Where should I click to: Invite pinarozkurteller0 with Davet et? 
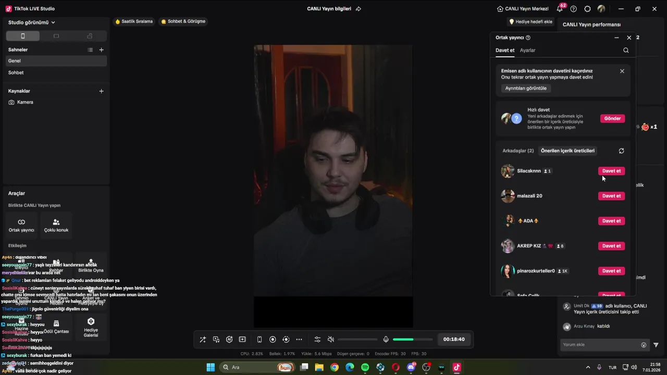612,271
